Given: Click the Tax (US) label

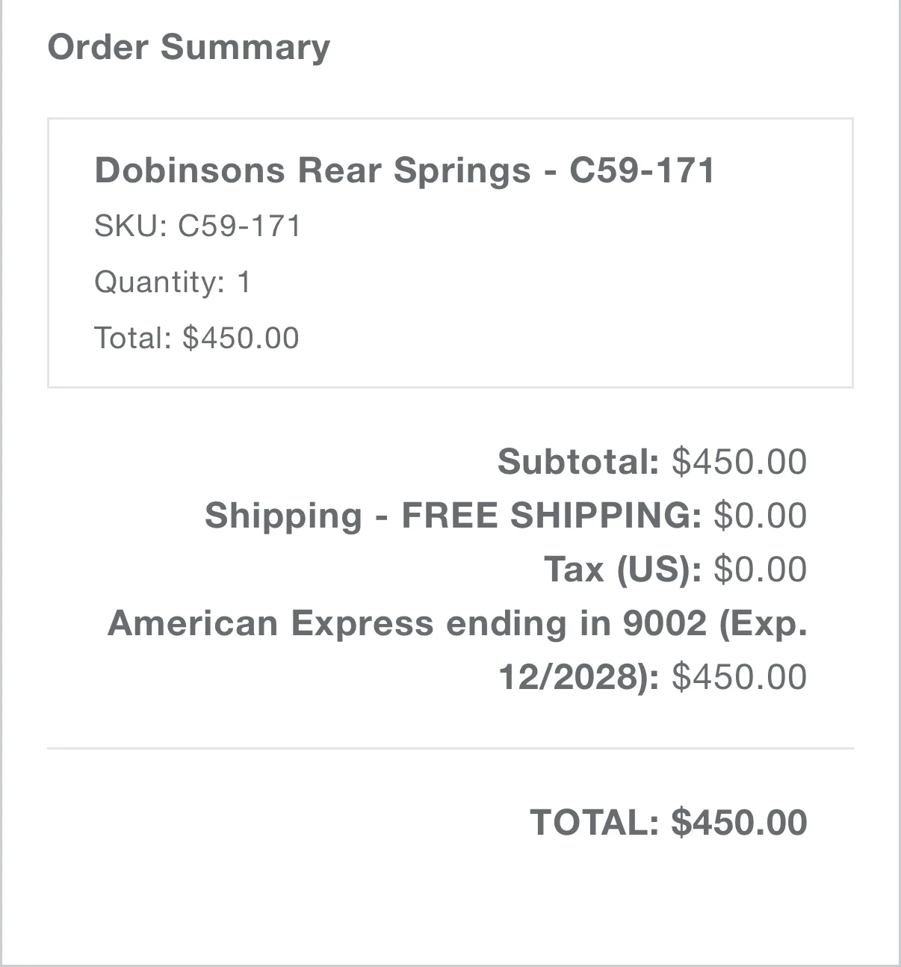Looking at the screenshot, I should pos(622,569).
